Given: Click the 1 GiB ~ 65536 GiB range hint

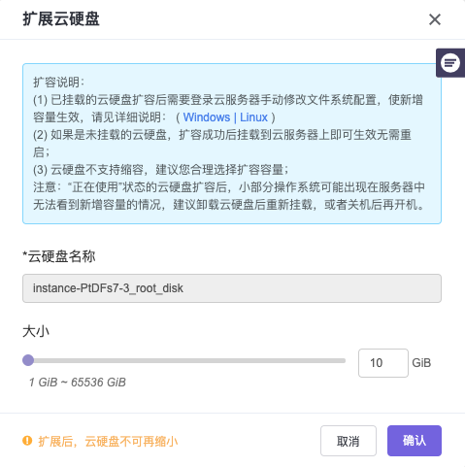Looking at the screenshot, I should tap(77, 383).
